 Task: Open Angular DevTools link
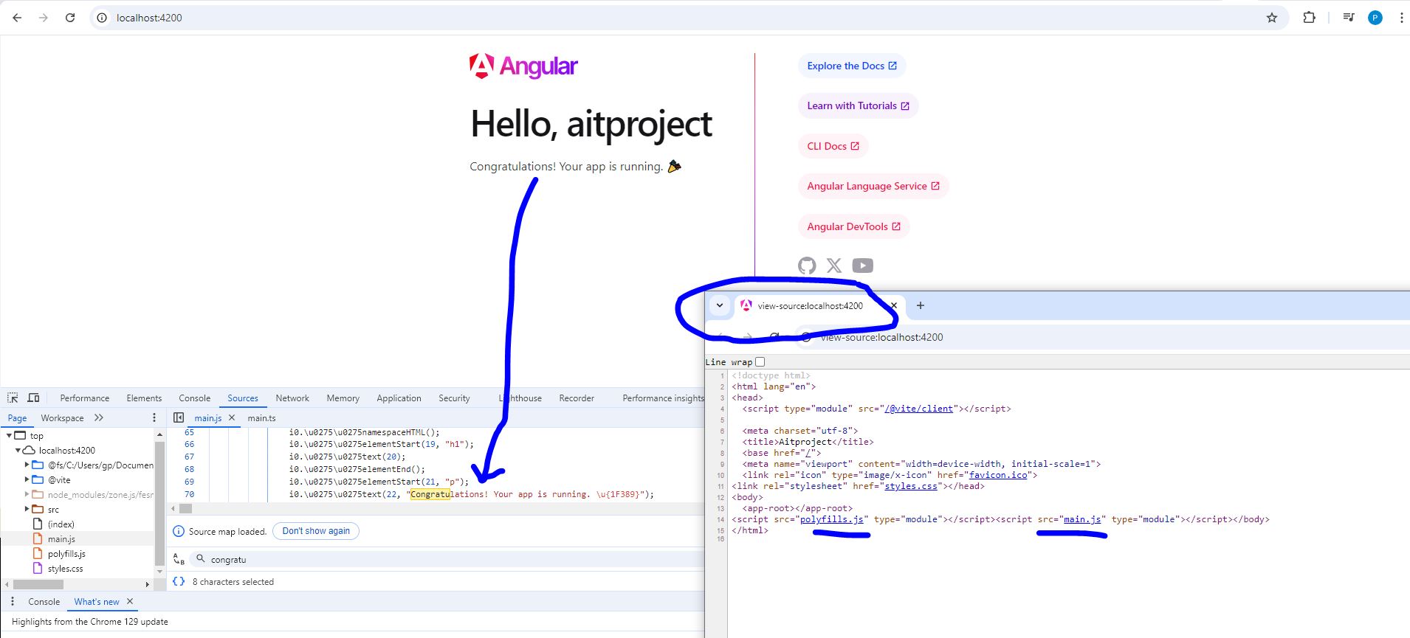point(853,226)
